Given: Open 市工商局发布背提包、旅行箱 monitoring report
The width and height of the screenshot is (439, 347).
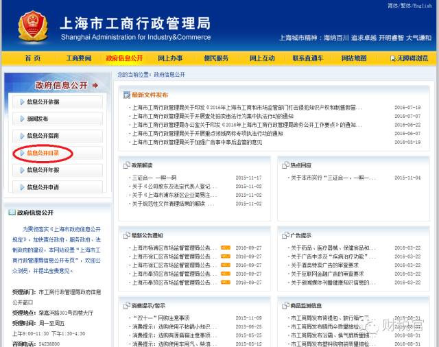Looking at the screenshot, I should (331, 318).
